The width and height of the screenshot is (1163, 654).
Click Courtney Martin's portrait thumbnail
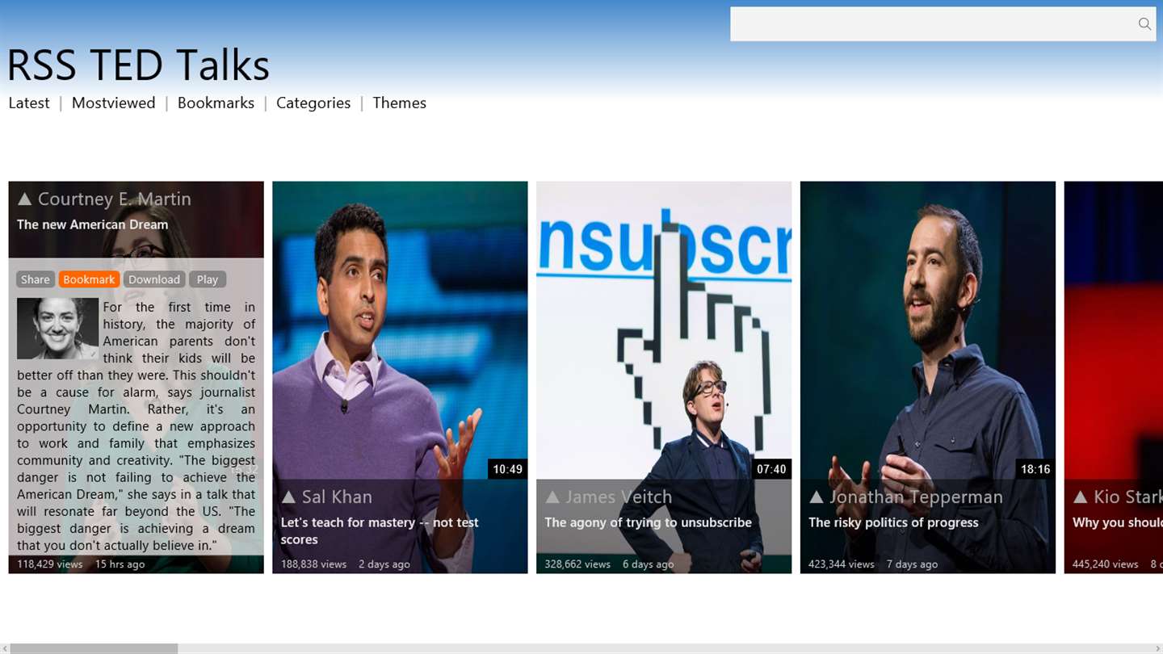[57, 329]
